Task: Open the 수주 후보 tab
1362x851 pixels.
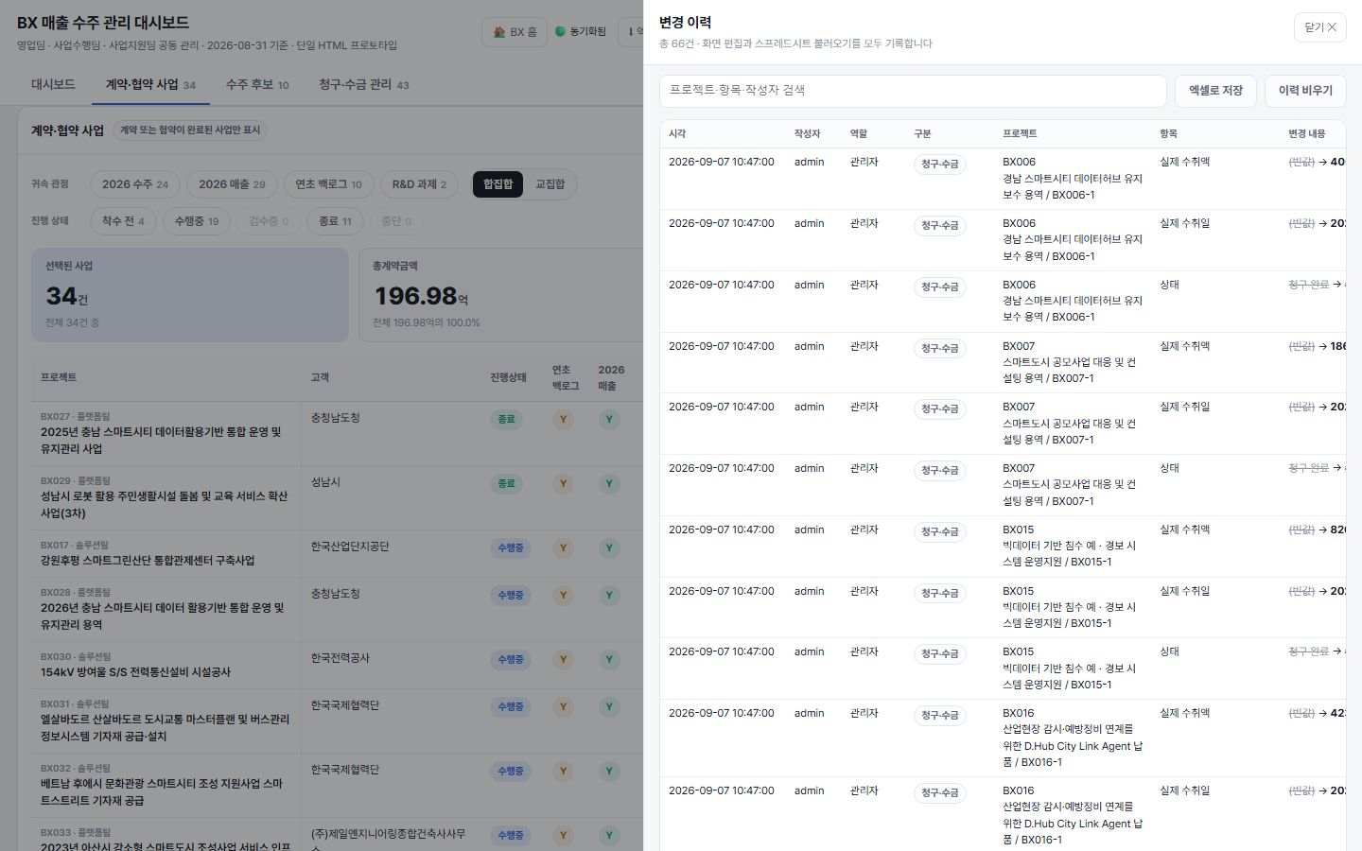Action: (x=256, y=84)
